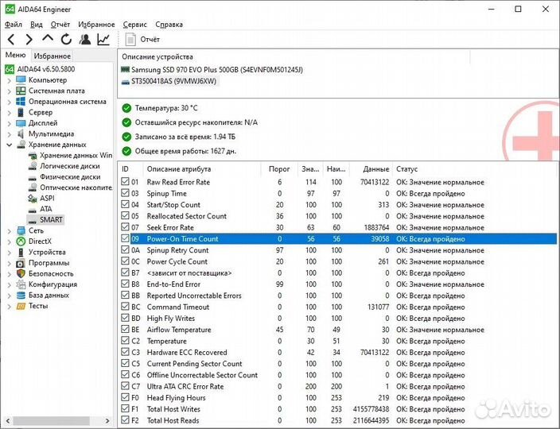
Task: Select the Мультимедиа speaker icon
Action: pos(21,133)
